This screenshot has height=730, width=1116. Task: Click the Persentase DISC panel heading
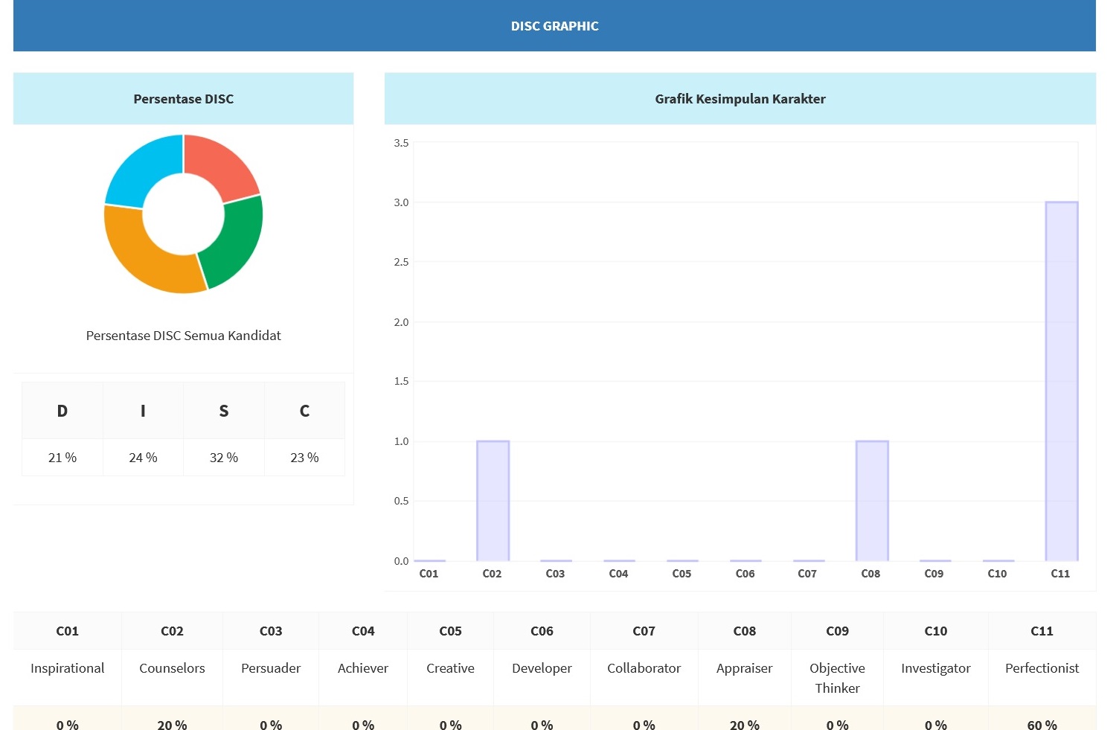coord(183,99)
